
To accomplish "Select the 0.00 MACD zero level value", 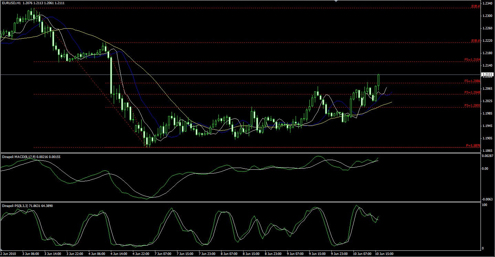I will [x=485, y=168].
